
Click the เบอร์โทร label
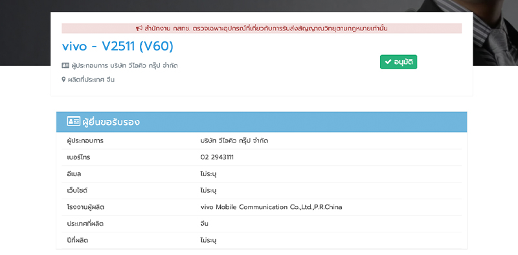(x=78, y=157)
